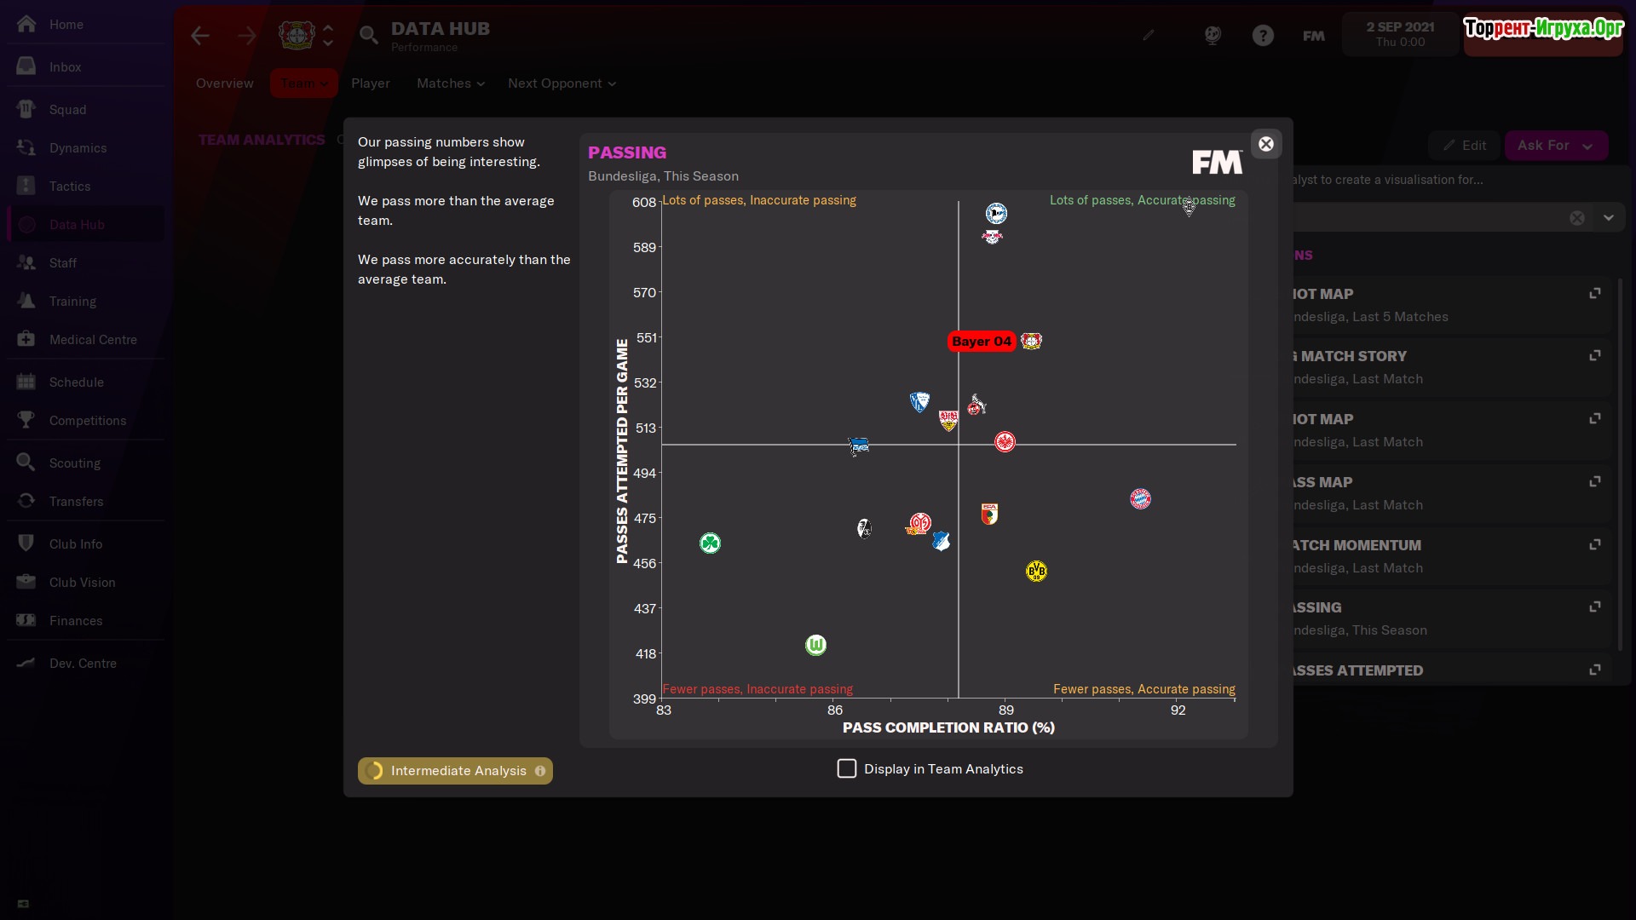
Task: Open Scouting from the sidebar
Action: 75,463
